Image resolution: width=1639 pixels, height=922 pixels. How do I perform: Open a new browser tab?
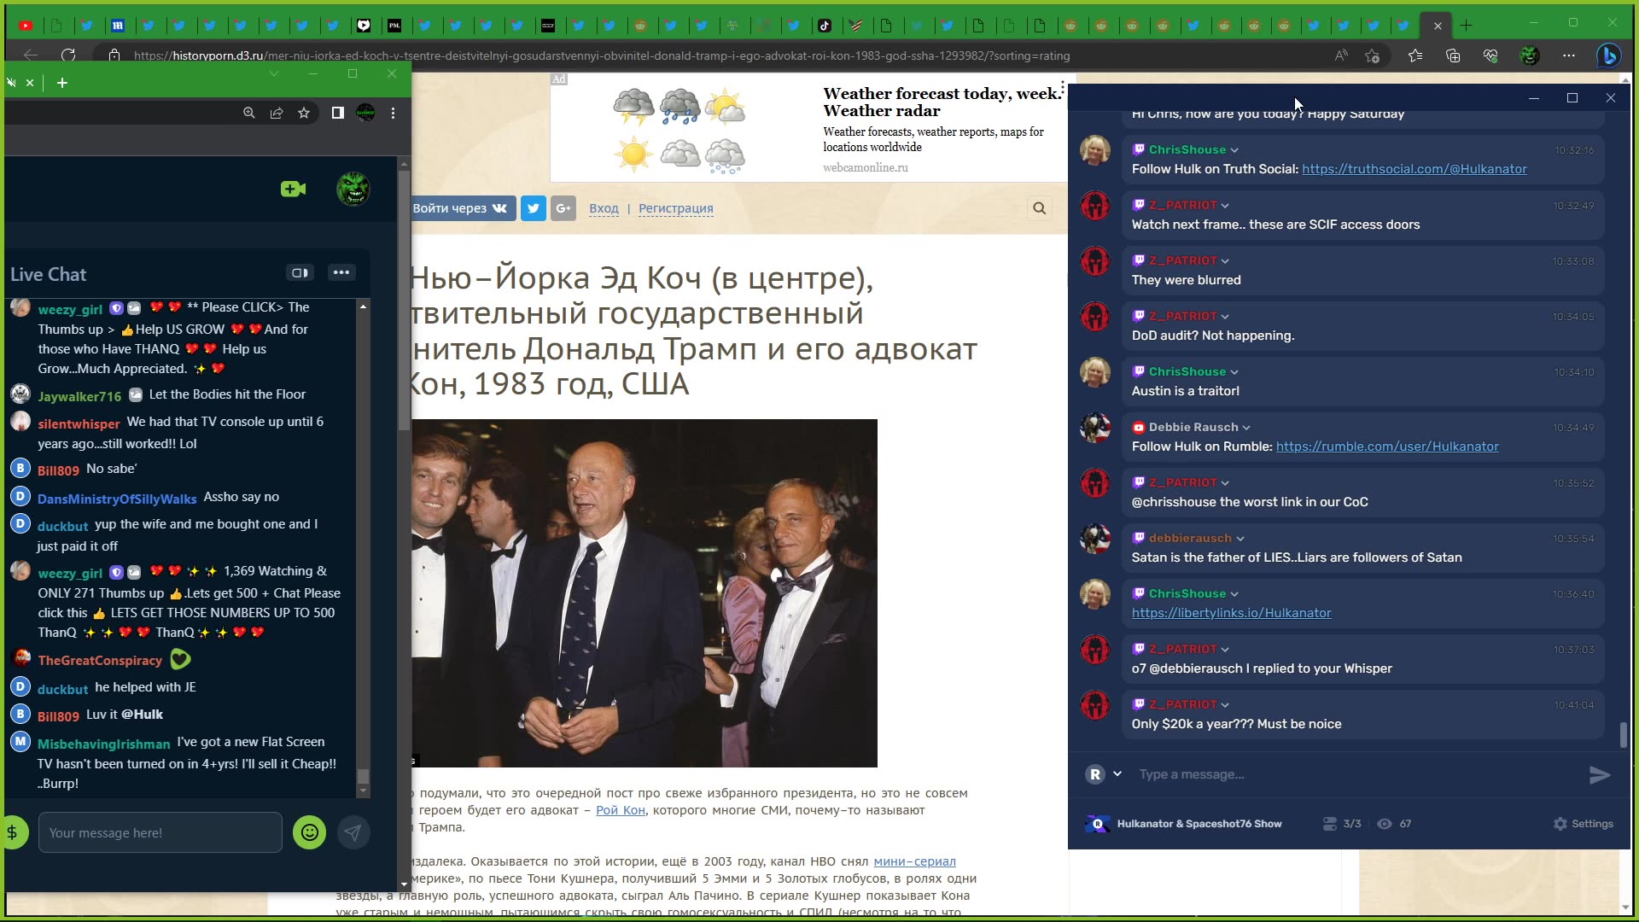(1466, 26)
